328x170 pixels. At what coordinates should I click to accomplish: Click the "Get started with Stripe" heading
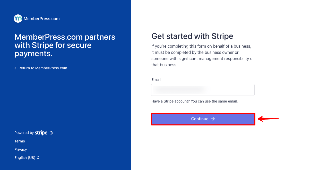coord(192,36)
